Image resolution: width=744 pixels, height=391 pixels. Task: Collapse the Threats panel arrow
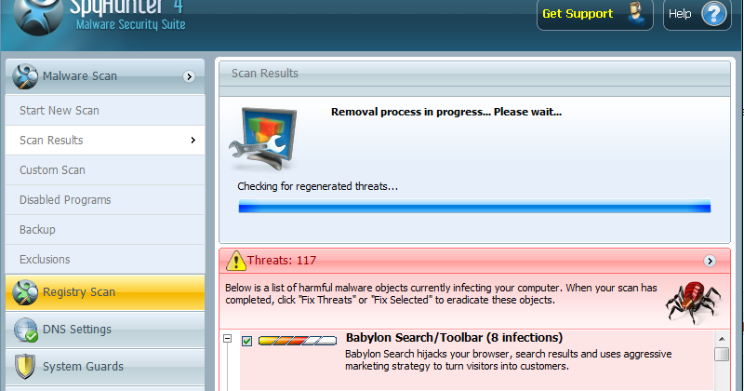(710, 261)
